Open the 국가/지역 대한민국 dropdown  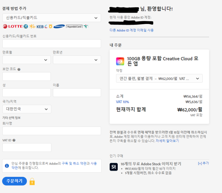[27, 109]
